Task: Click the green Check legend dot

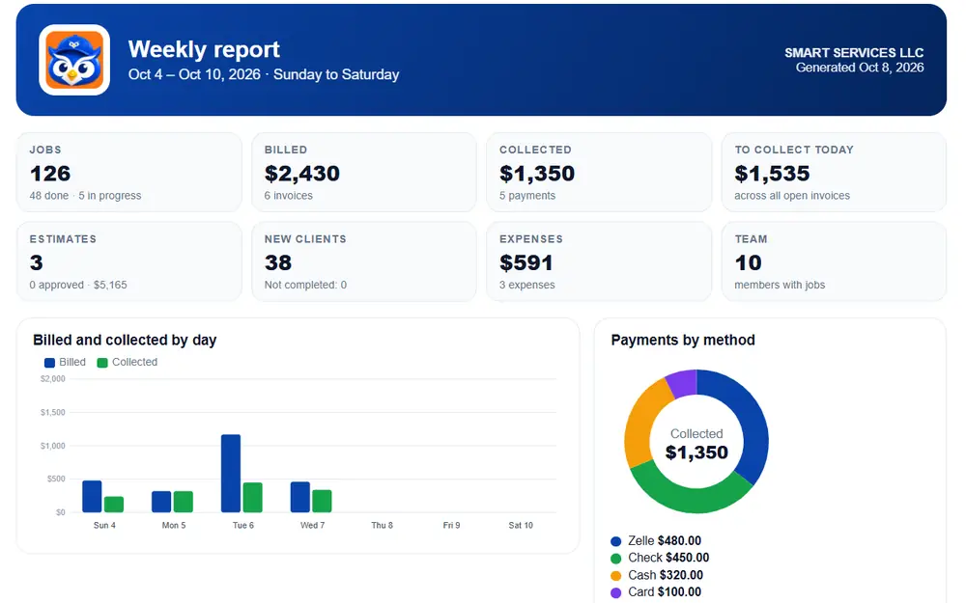Action: [x=616, y=559]
